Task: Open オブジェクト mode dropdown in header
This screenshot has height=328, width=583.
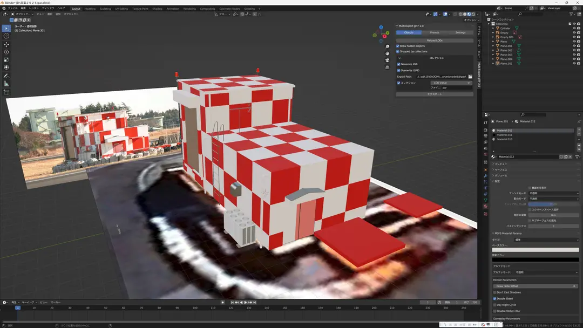Action: click(22, 14)
